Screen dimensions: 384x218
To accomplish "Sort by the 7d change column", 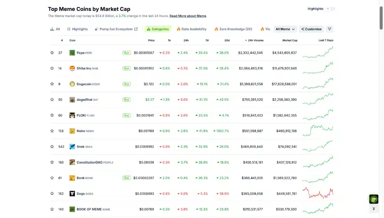I will 207,41.
